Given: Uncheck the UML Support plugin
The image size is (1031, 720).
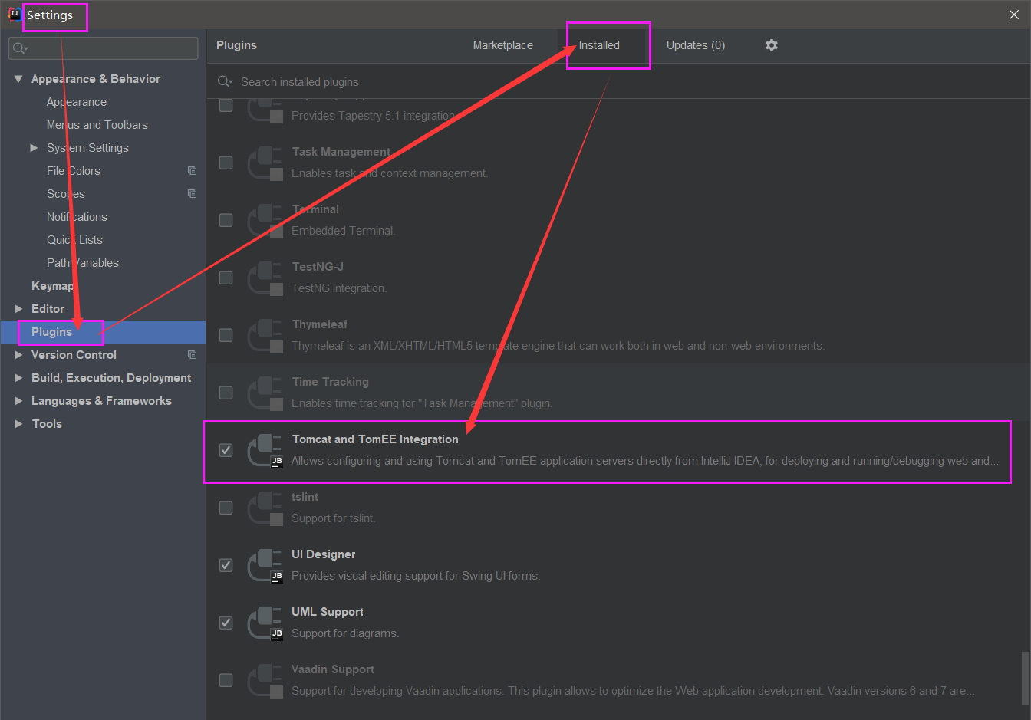Looking at the screenshot, I should tap(226, 623).
